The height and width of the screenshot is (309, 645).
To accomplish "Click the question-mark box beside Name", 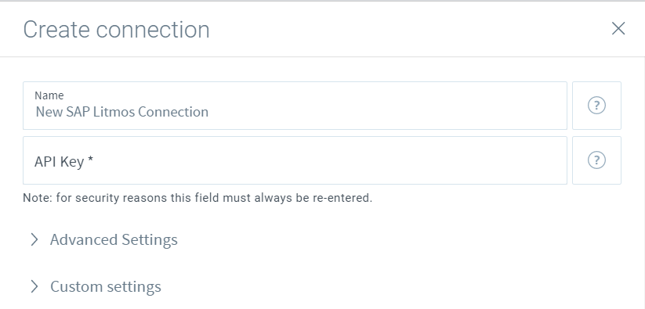I will (x=596, y=106).
